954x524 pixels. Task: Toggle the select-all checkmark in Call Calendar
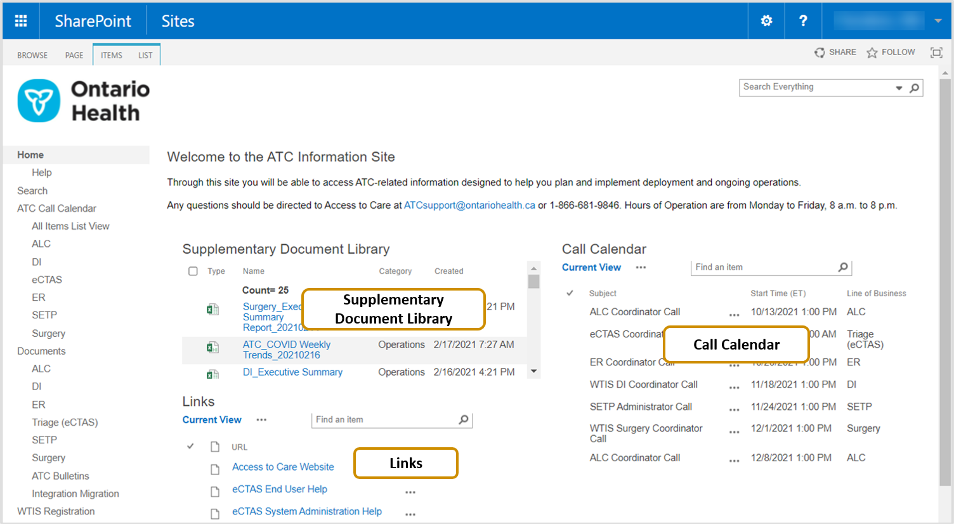570,293
